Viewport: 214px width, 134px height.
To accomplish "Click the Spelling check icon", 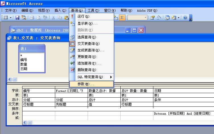I will pyautogui.click(x=45, y=18).
